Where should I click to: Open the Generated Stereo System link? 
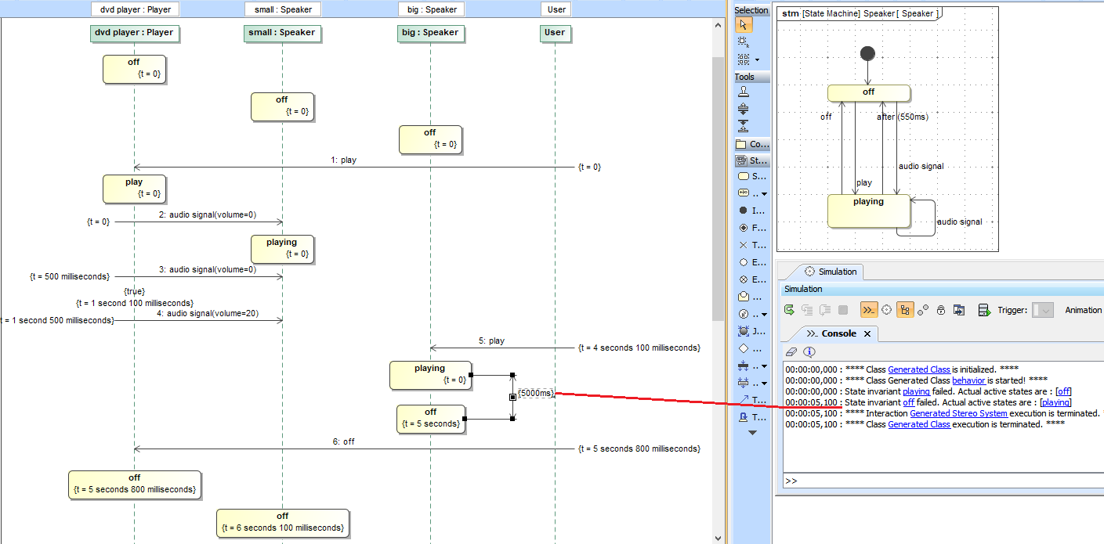(x=958, y=413)
